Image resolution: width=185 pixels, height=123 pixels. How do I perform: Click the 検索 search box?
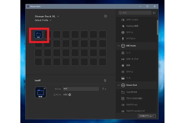click(135, 13)
